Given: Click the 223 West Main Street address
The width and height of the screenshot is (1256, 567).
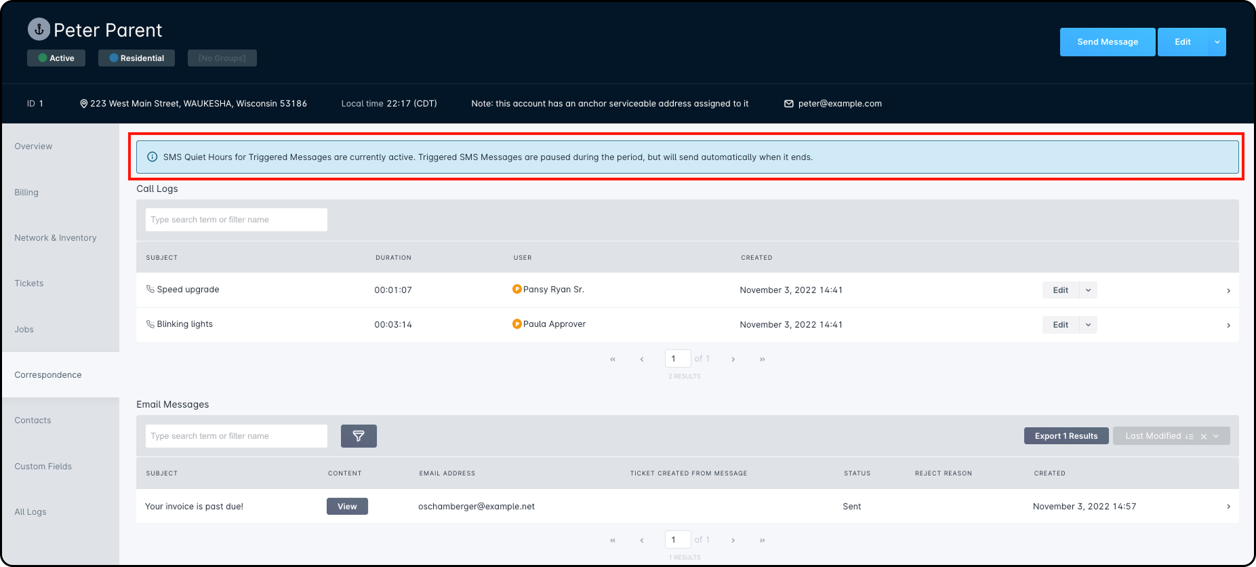Looking at the screenshot, I should pyautogui.click(x=199, y=104).
